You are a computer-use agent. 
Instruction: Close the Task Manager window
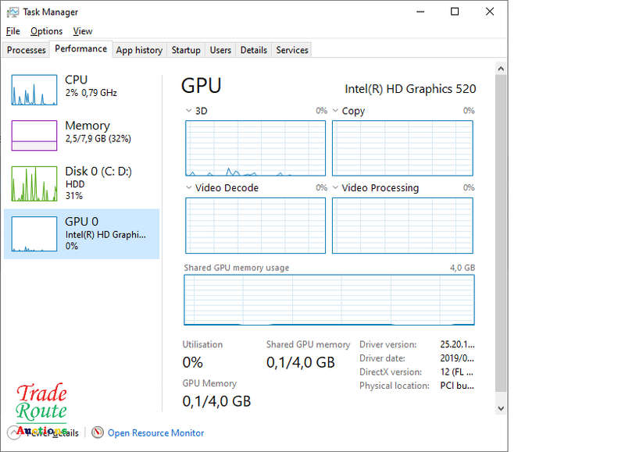click(490, 12)
